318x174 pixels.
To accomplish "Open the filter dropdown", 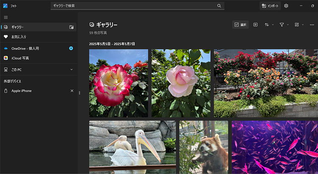I will [x=284, y=25].
